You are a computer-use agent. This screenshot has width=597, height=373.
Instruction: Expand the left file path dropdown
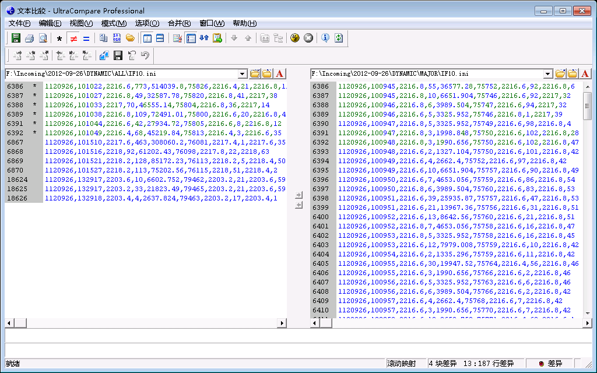tap(243, 74)
